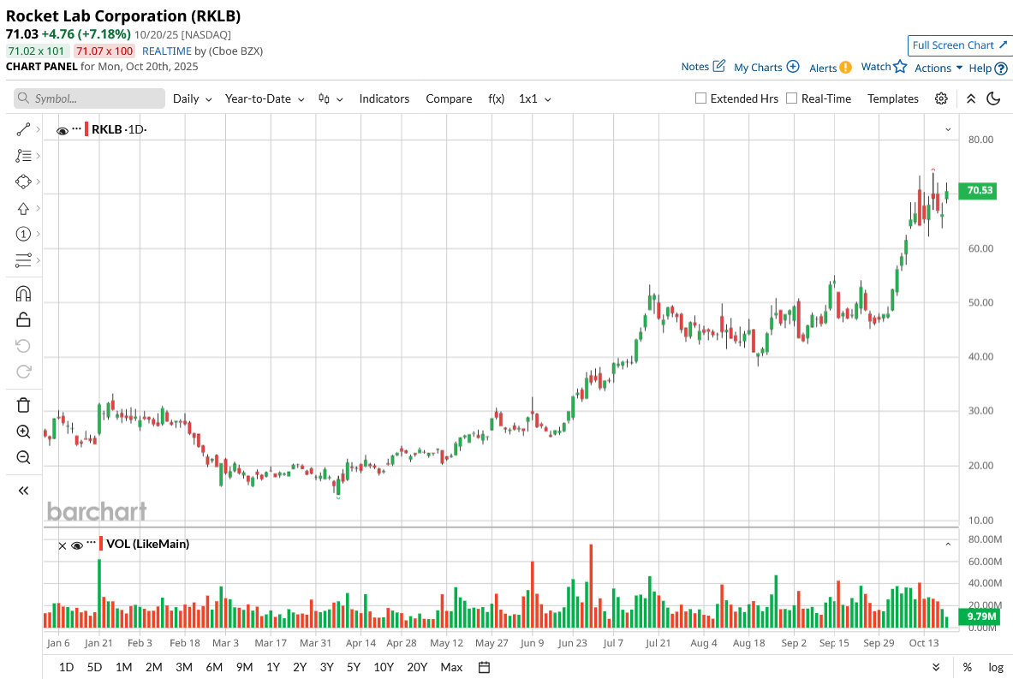
Task: Open the date range calendar icon
Action: [484, 667]
